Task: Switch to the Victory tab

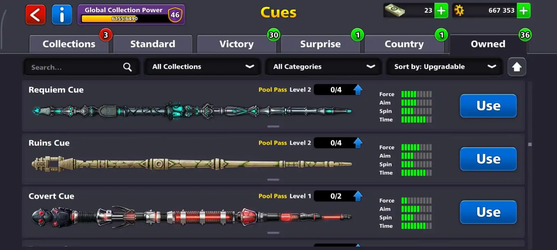Action: [237, 44]
